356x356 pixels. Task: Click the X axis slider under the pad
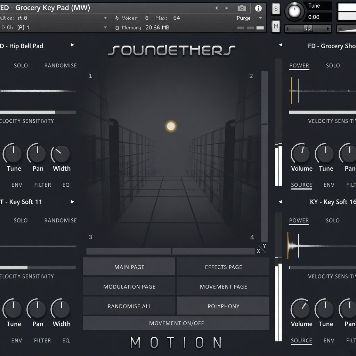(x=170, y=251)
